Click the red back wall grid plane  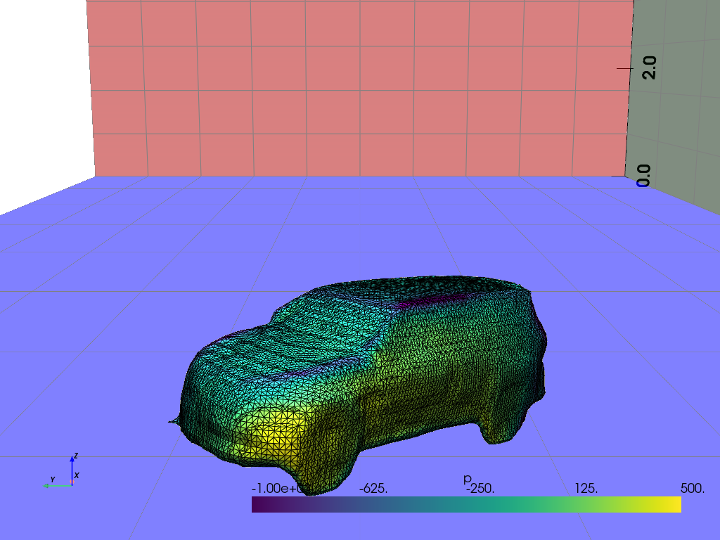[x=352, y=91]
